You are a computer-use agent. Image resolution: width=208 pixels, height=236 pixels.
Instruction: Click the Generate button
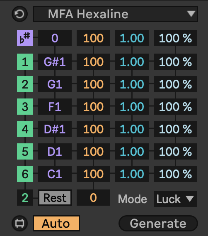(158, 224)
